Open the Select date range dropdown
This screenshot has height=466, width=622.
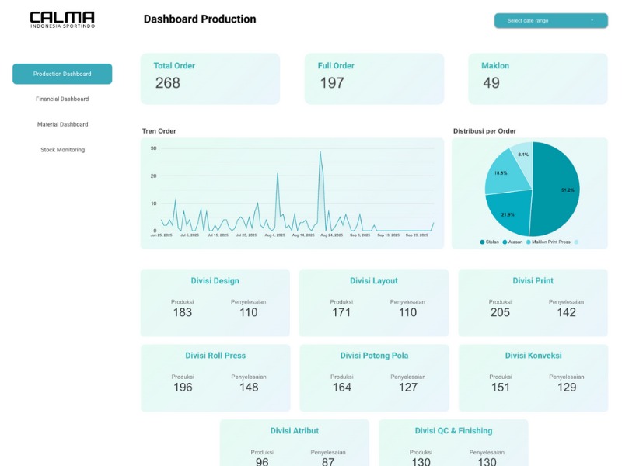point(544,21)
